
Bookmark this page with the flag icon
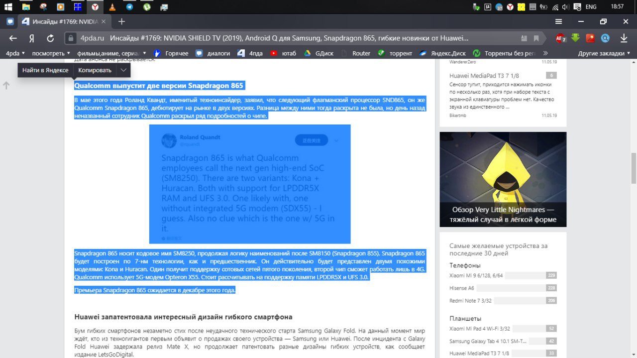(536, 38)
